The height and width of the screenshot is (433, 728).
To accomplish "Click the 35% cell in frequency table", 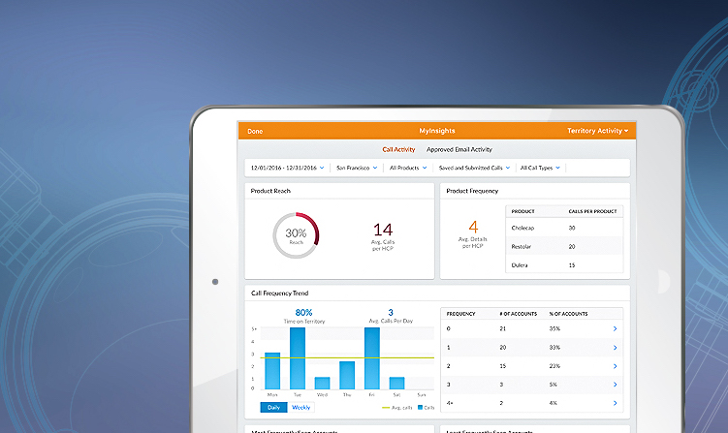I will (554, 328).
